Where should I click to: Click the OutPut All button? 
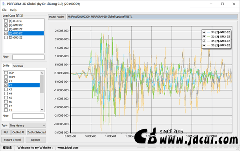[18, 132]
